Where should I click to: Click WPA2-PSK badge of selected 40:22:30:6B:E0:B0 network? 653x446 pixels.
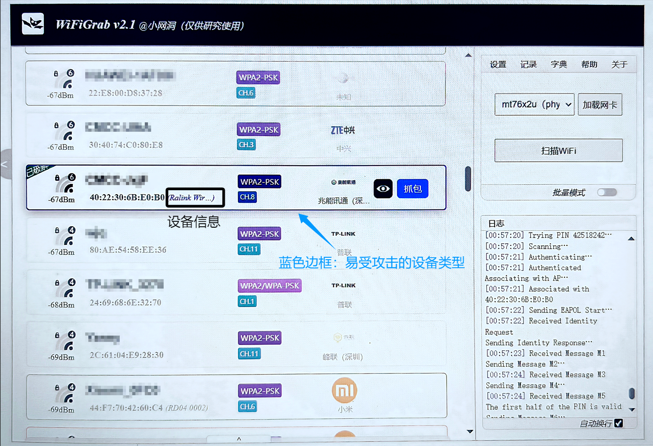259,182
